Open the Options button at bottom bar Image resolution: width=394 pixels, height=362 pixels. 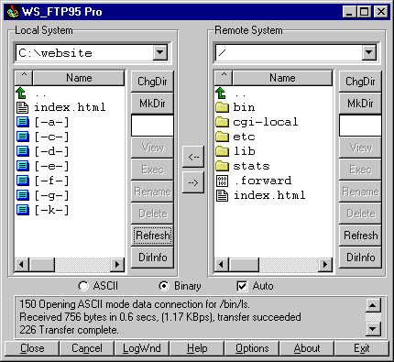pos(252,348)
